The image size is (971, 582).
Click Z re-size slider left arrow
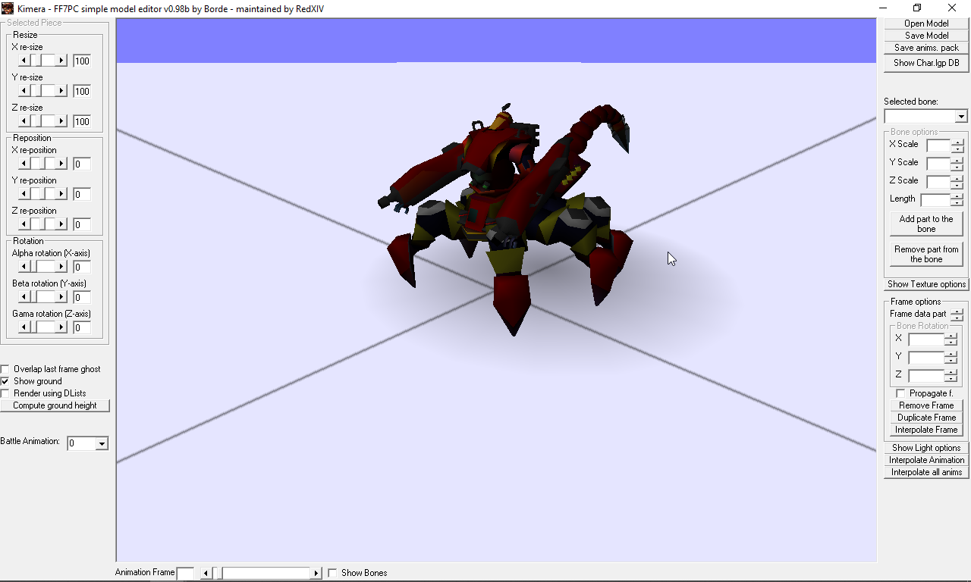pyautogui.click(x=24, y=121)
